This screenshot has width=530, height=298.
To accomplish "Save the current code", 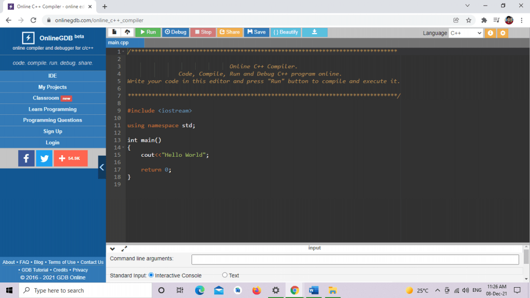I will [x=256, y=32].
